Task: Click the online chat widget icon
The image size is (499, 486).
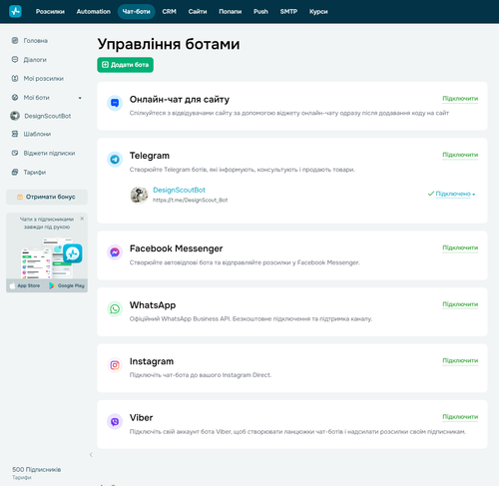Action: (x=115, y=103)
